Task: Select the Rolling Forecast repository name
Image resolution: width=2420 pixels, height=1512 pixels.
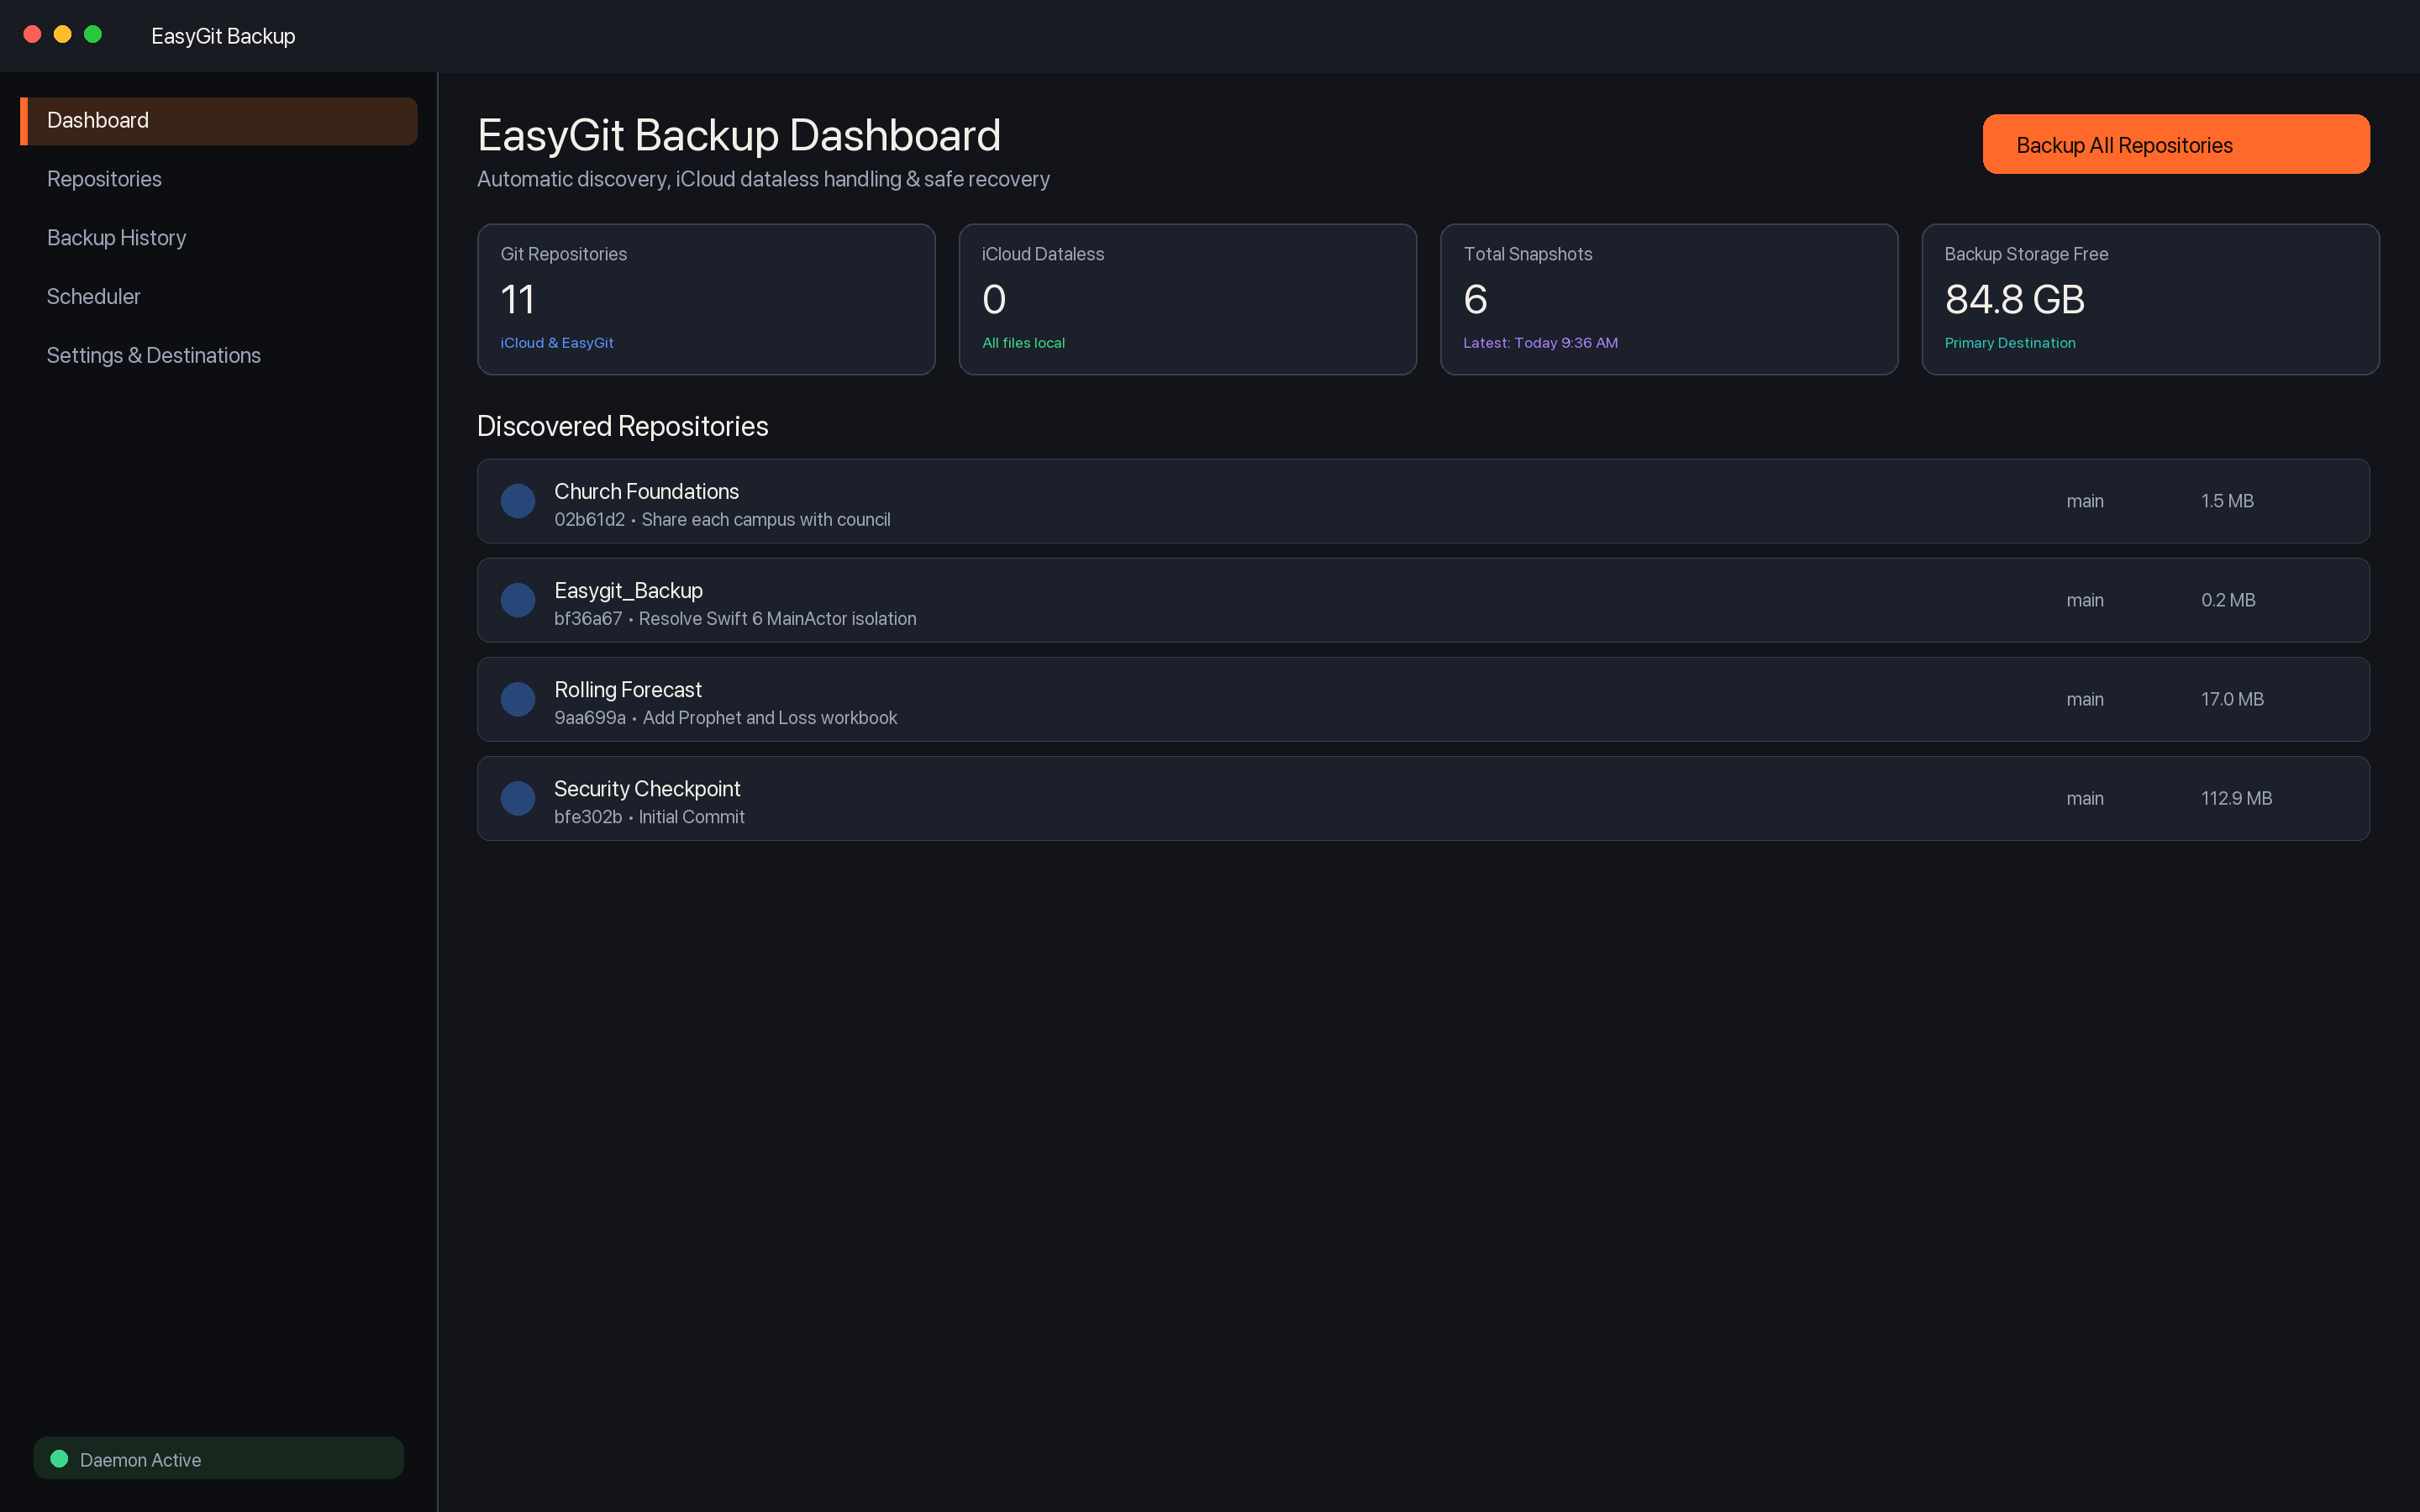Action: click(x=628, y=690)
